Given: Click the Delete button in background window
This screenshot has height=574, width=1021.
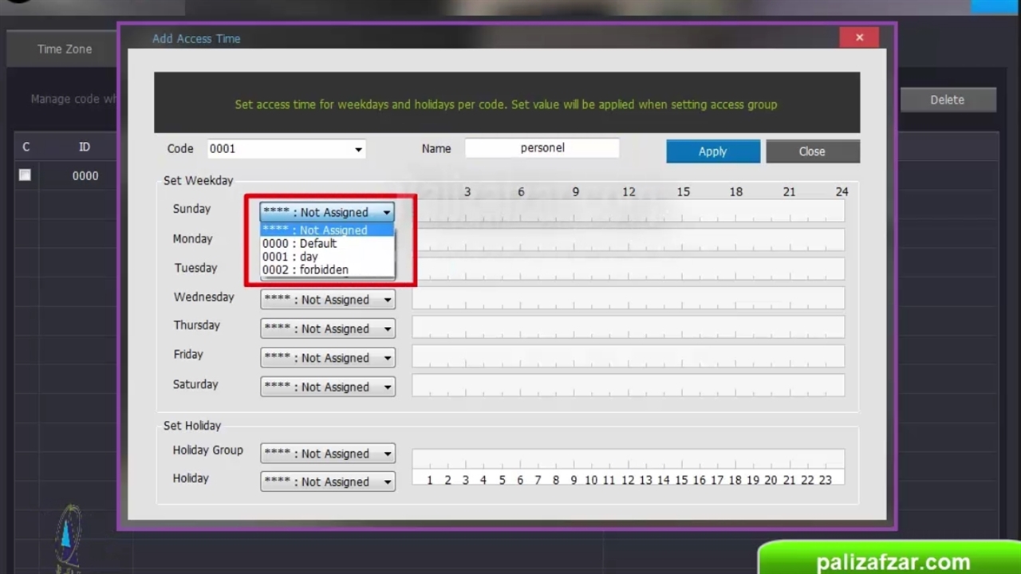Looking at the screenshot, I should 947,100.
